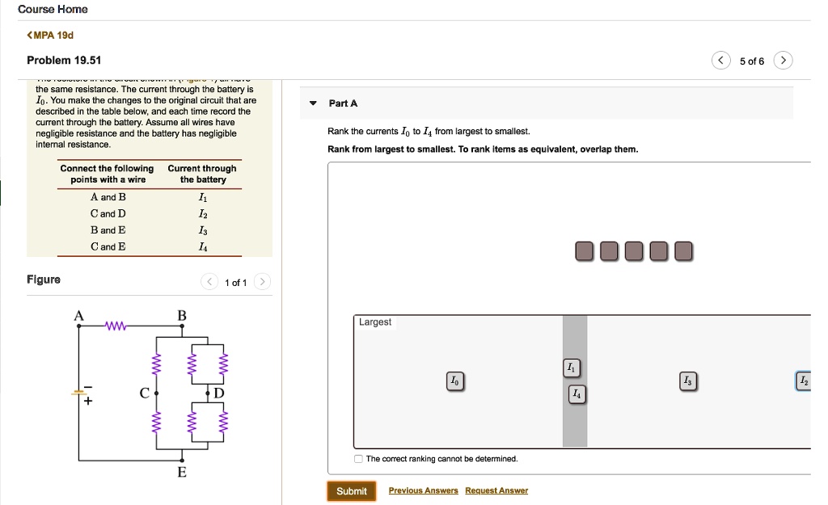Click the next-problem arrow beside "5 of 6"

click(782, 60)
